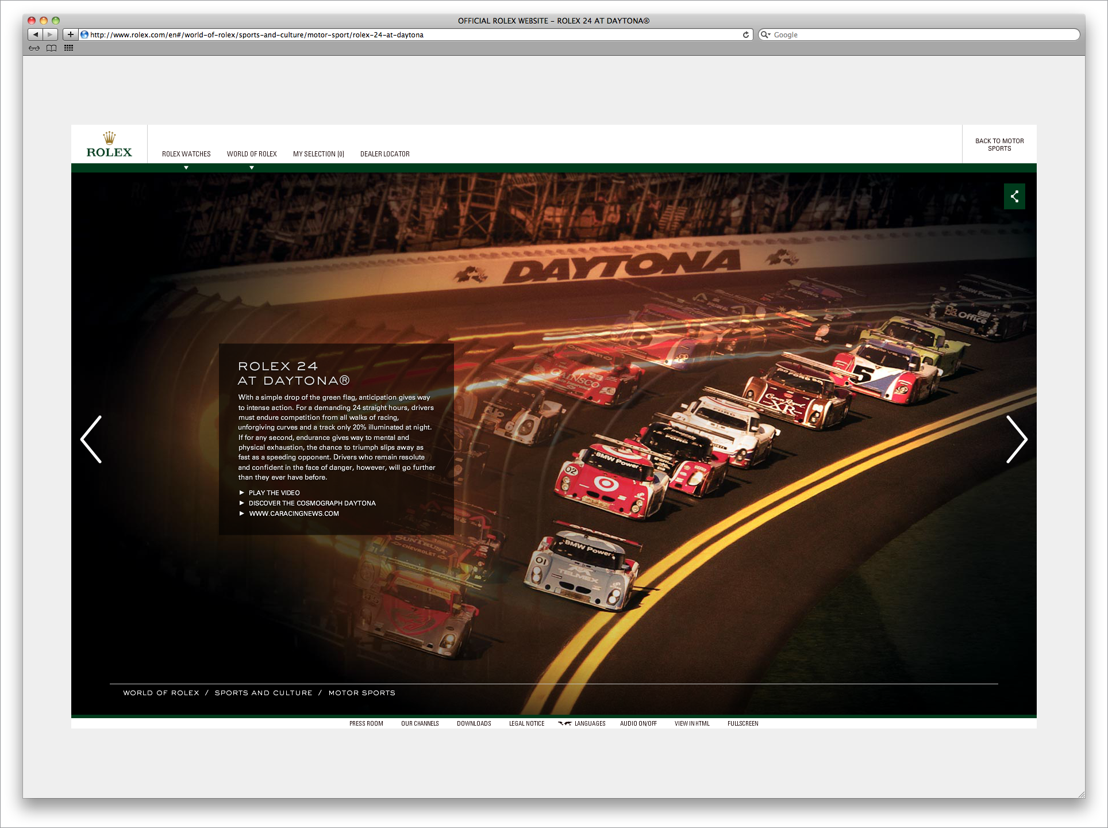Click the red close window button
The width and height of the screenshot is (1108, 828).
[x=32, y=21]
